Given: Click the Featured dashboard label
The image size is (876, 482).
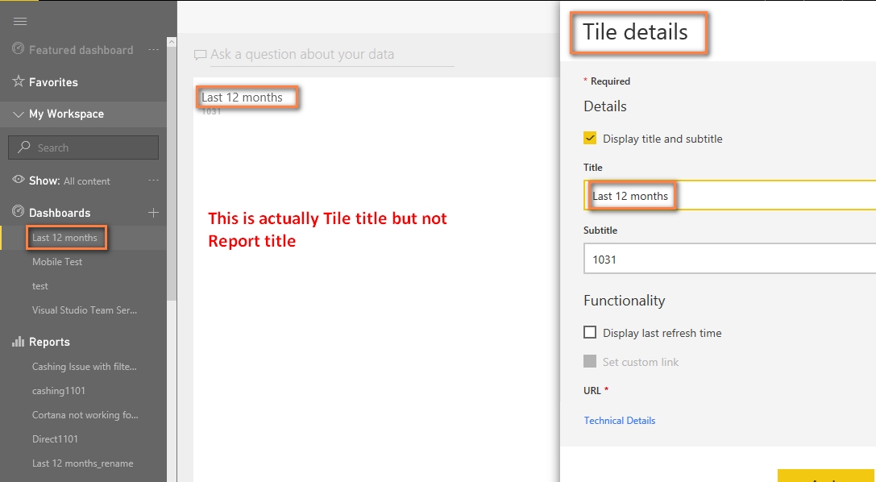Looking at the screenshot, I should coord(81,50).
